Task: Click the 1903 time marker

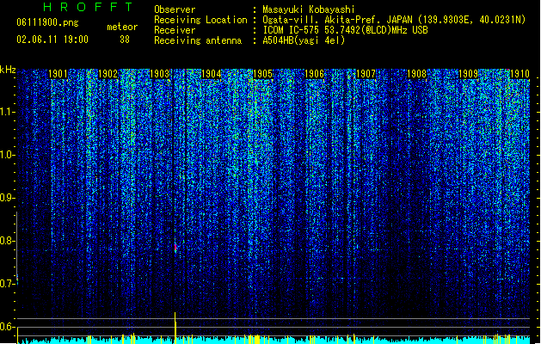Action: (x=160, y=74)
